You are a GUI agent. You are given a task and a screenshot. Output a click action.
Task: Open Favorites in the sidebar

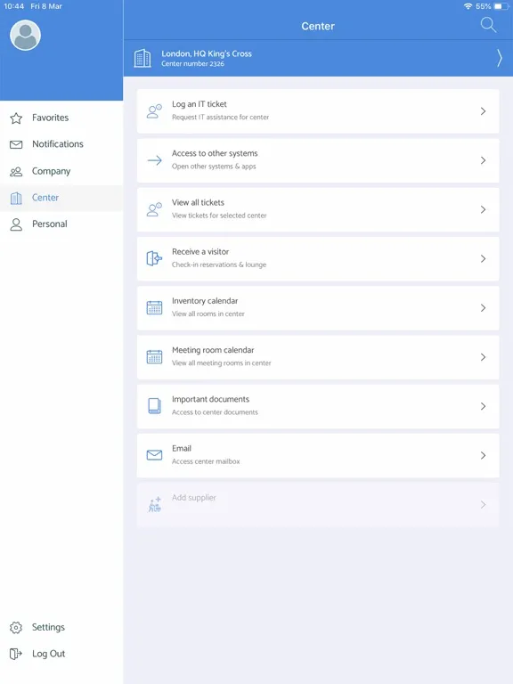[61, 118]
